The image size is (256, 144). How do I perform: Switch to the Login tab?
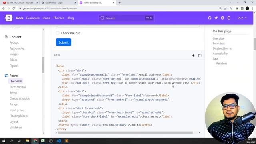click(58, 3)
